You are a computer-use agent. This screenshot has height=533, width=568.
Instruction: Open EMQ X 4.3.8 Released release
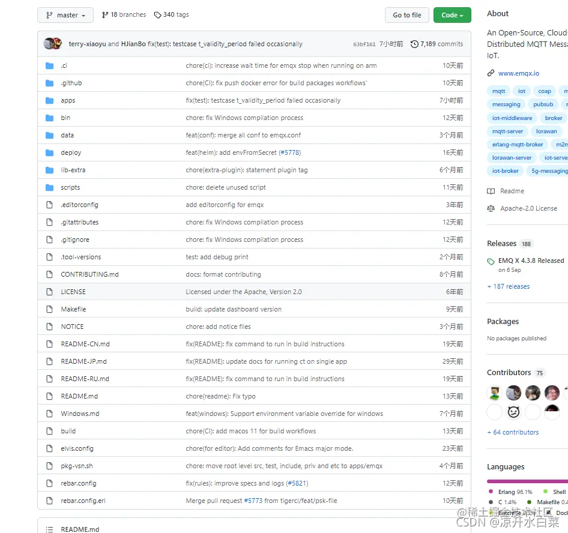[531, 260]
